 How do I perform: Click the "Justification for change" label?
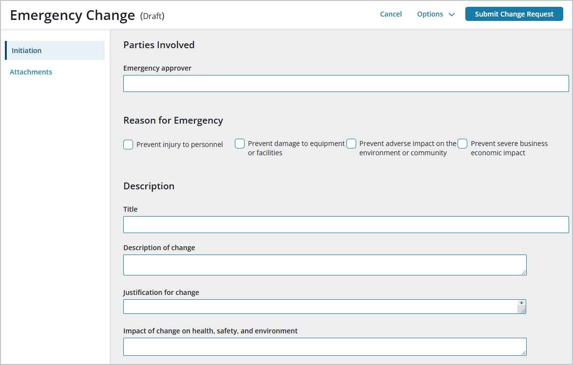161,292
